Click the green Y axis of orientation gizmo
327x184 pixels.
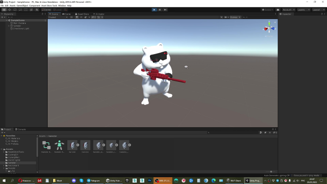pos(269,24)
